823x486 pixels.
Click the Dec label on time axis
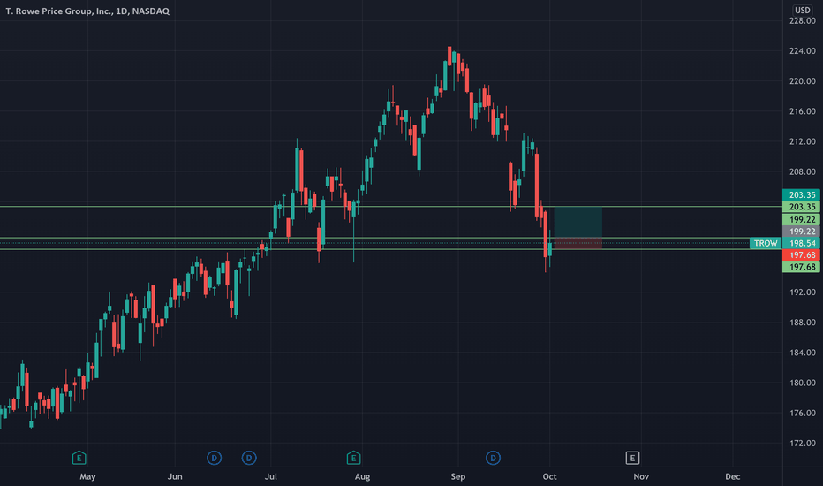(733, 477)
